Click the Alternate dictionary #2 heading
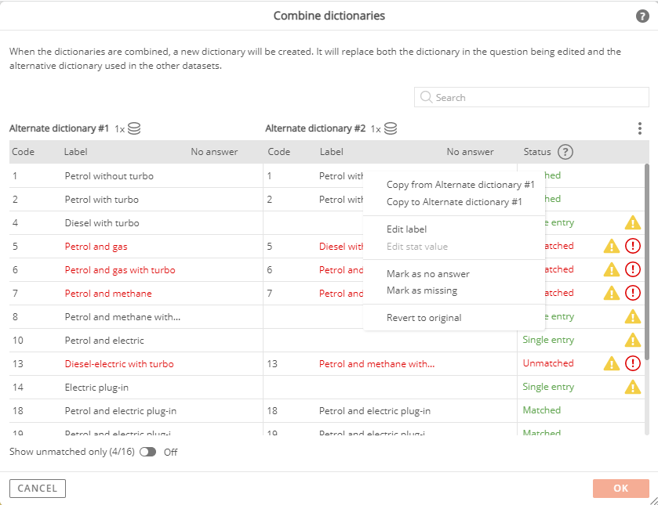 point(315,128)
